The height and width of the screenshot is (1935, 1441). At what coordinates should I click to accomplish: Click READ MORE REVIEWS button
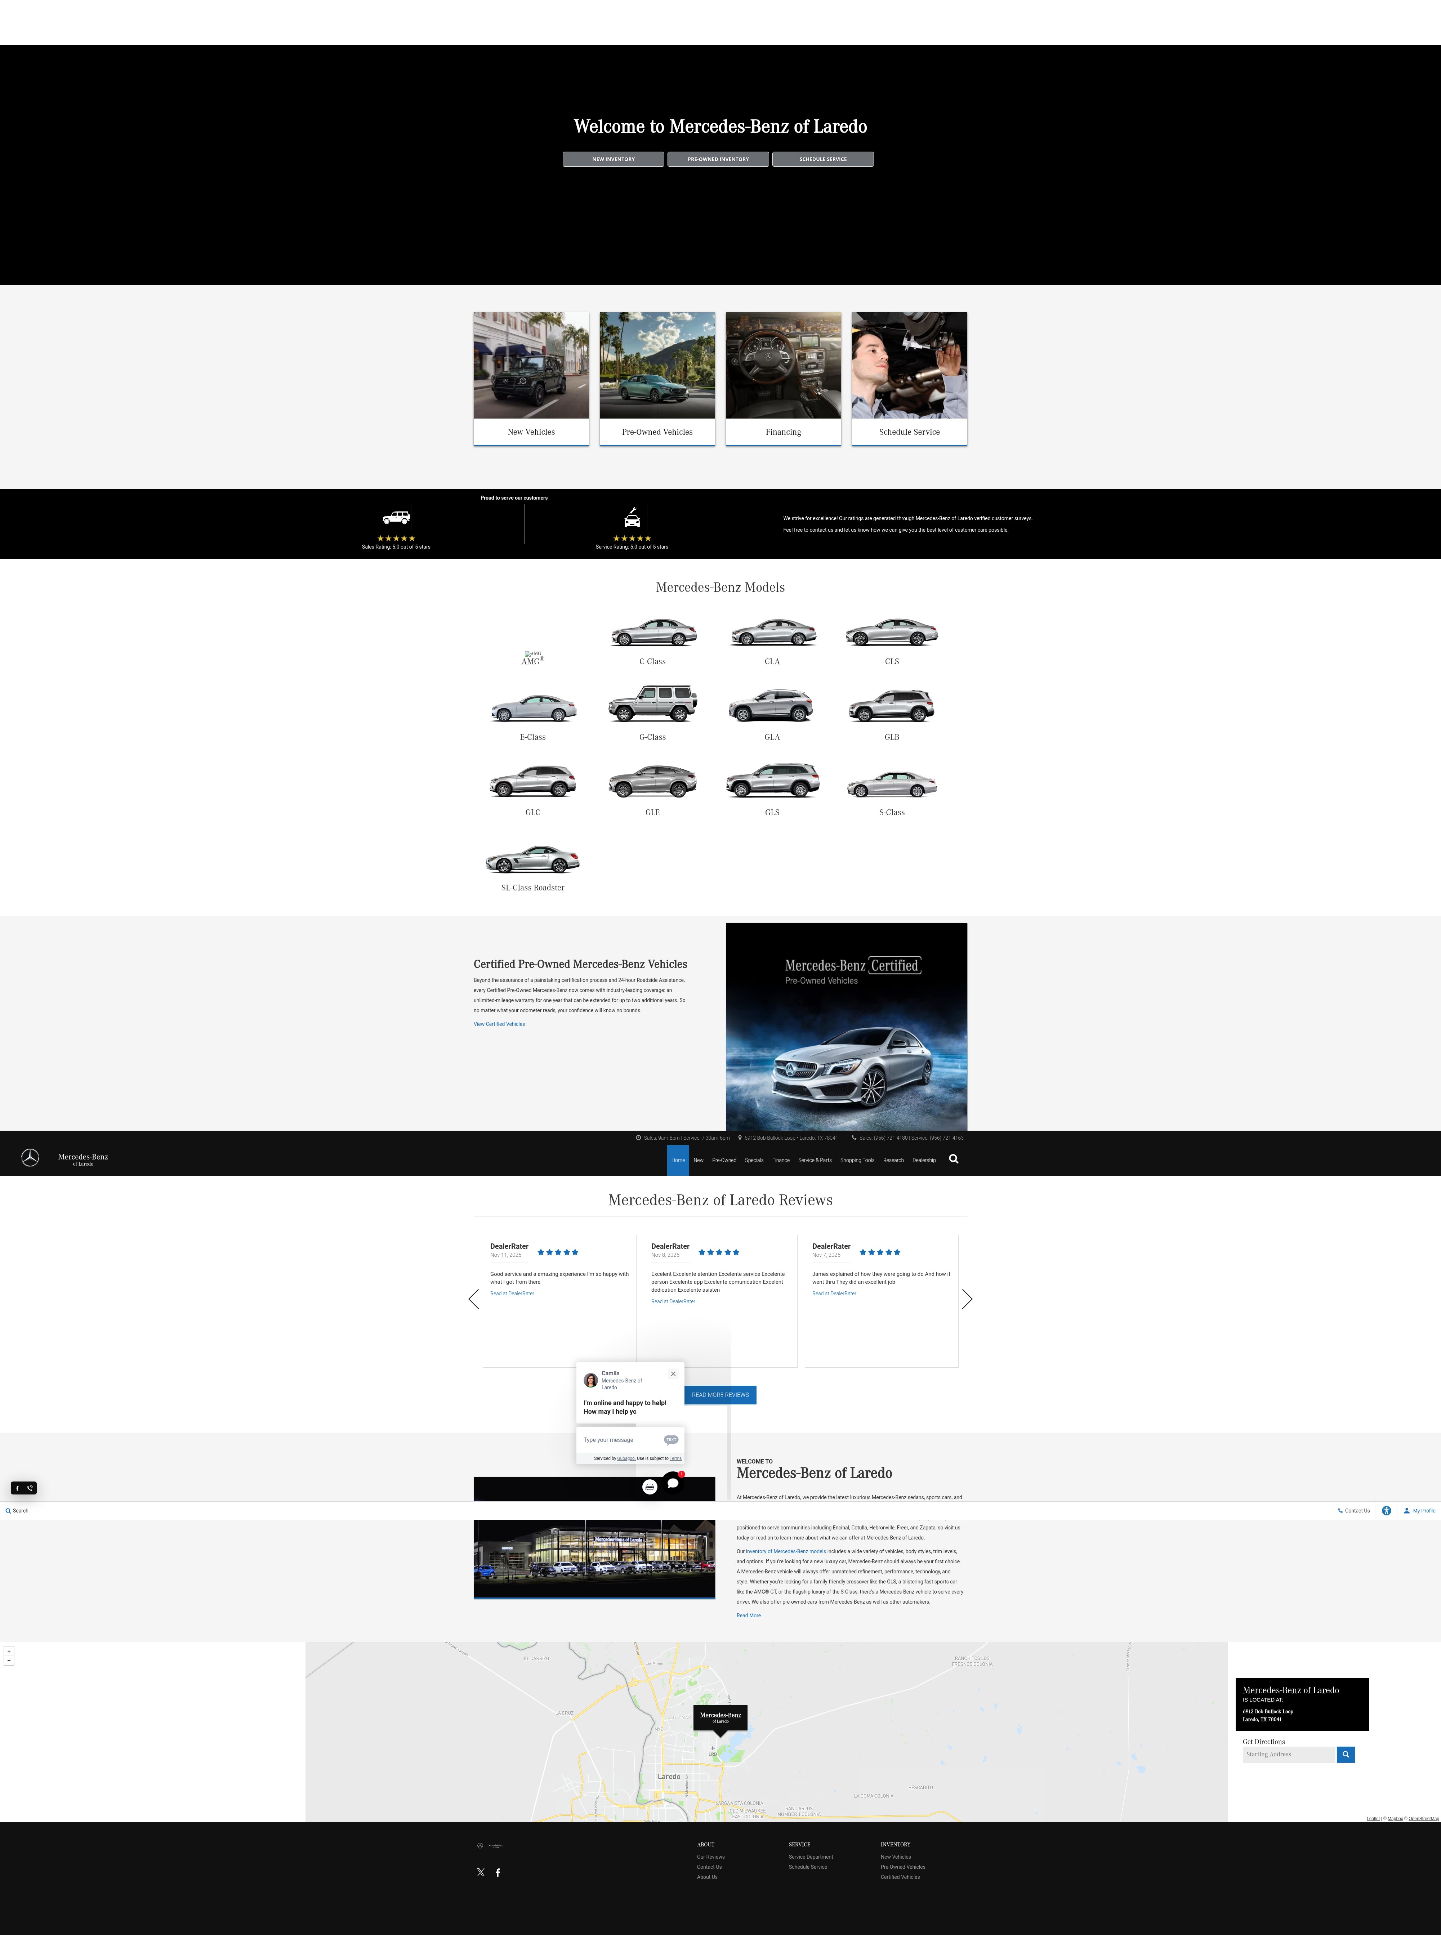pyautogui.click(x=720, y=1394)
